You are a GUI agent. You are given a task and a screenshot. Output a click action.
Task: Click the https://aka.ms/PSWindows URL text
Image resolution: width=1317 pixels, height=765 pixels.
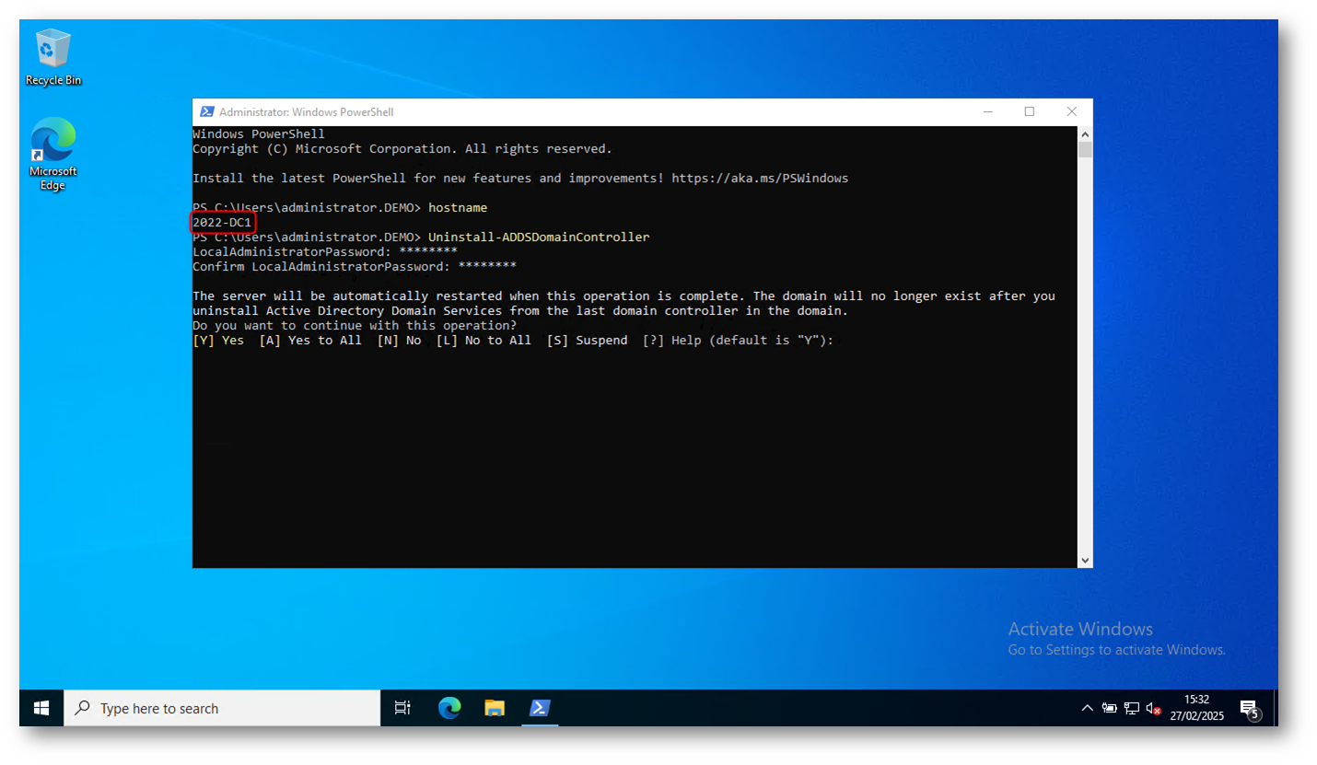tap(760, 178)
